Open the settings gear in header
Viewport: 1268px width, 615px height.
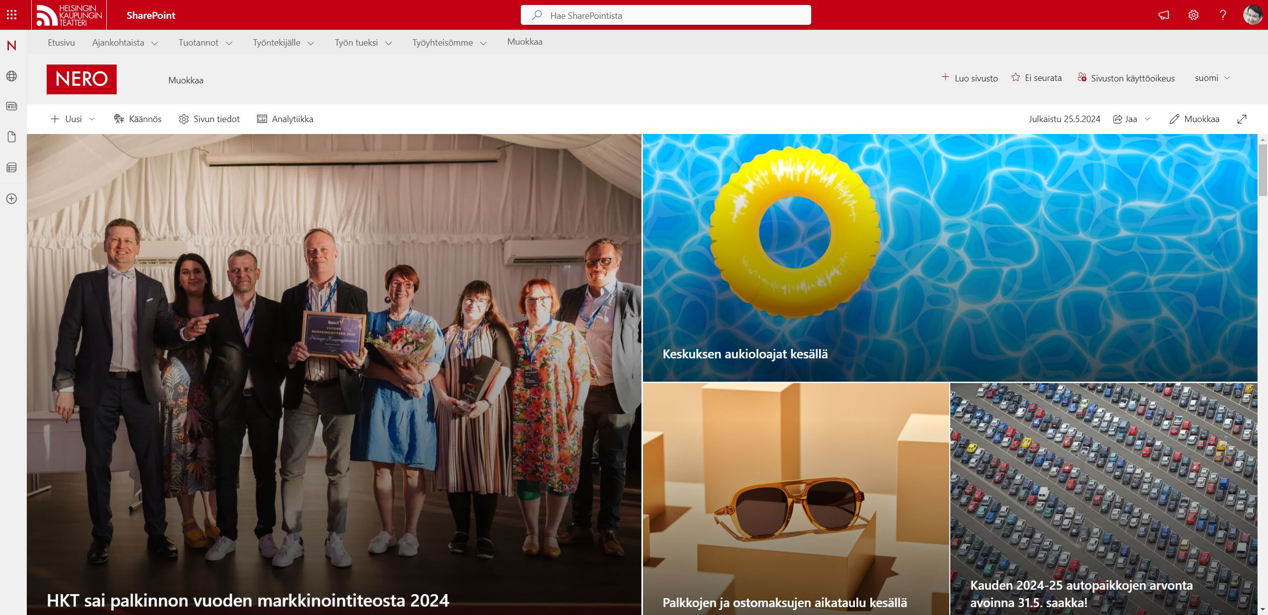(1193, 15)
